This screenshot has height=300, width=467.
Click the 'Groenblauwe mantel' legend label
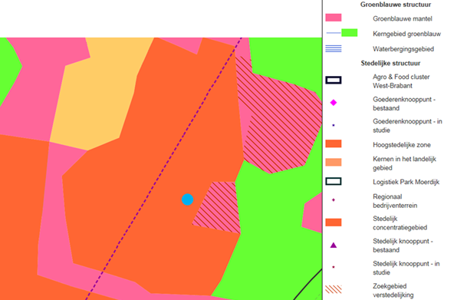tap(403, 18)
